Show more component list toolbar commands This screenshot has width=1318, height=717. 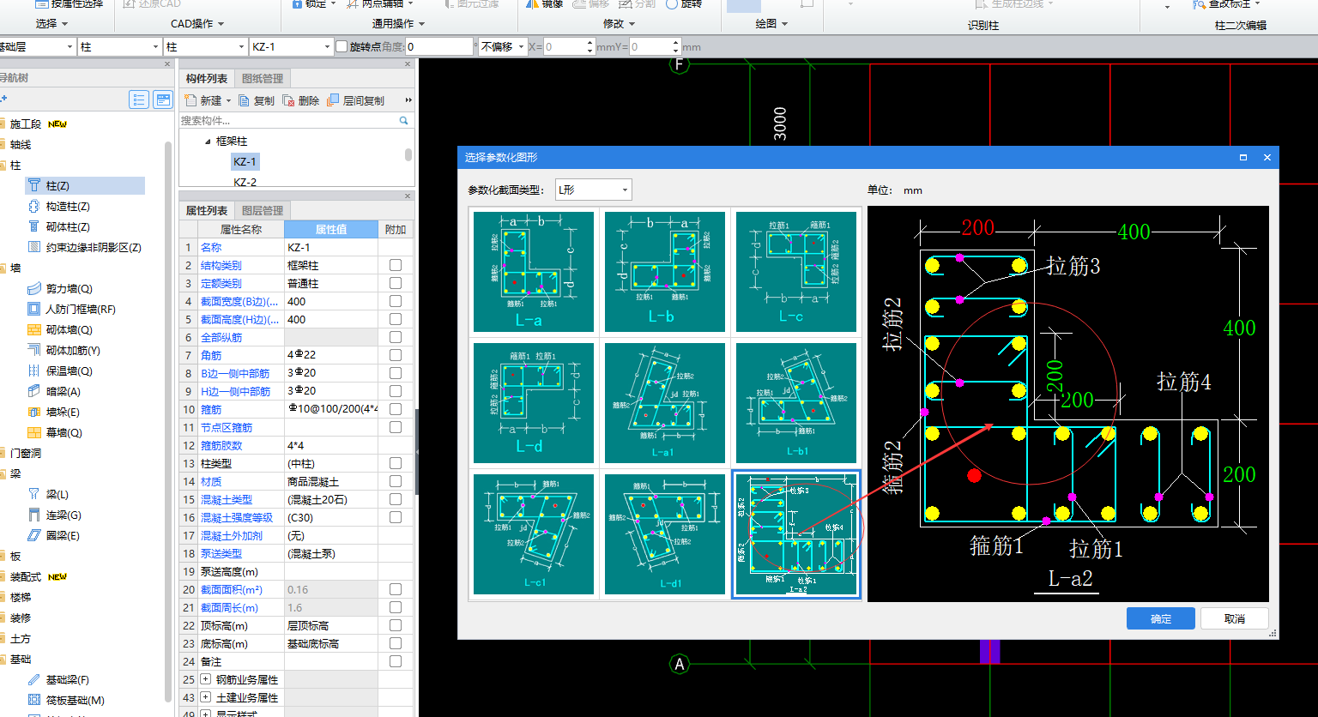[408, 100]
